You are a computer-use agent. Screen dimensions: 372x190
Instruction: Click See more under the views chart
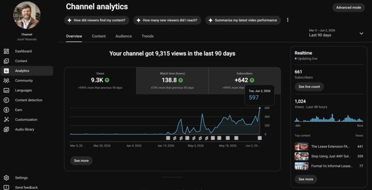[x=81, y=161]
